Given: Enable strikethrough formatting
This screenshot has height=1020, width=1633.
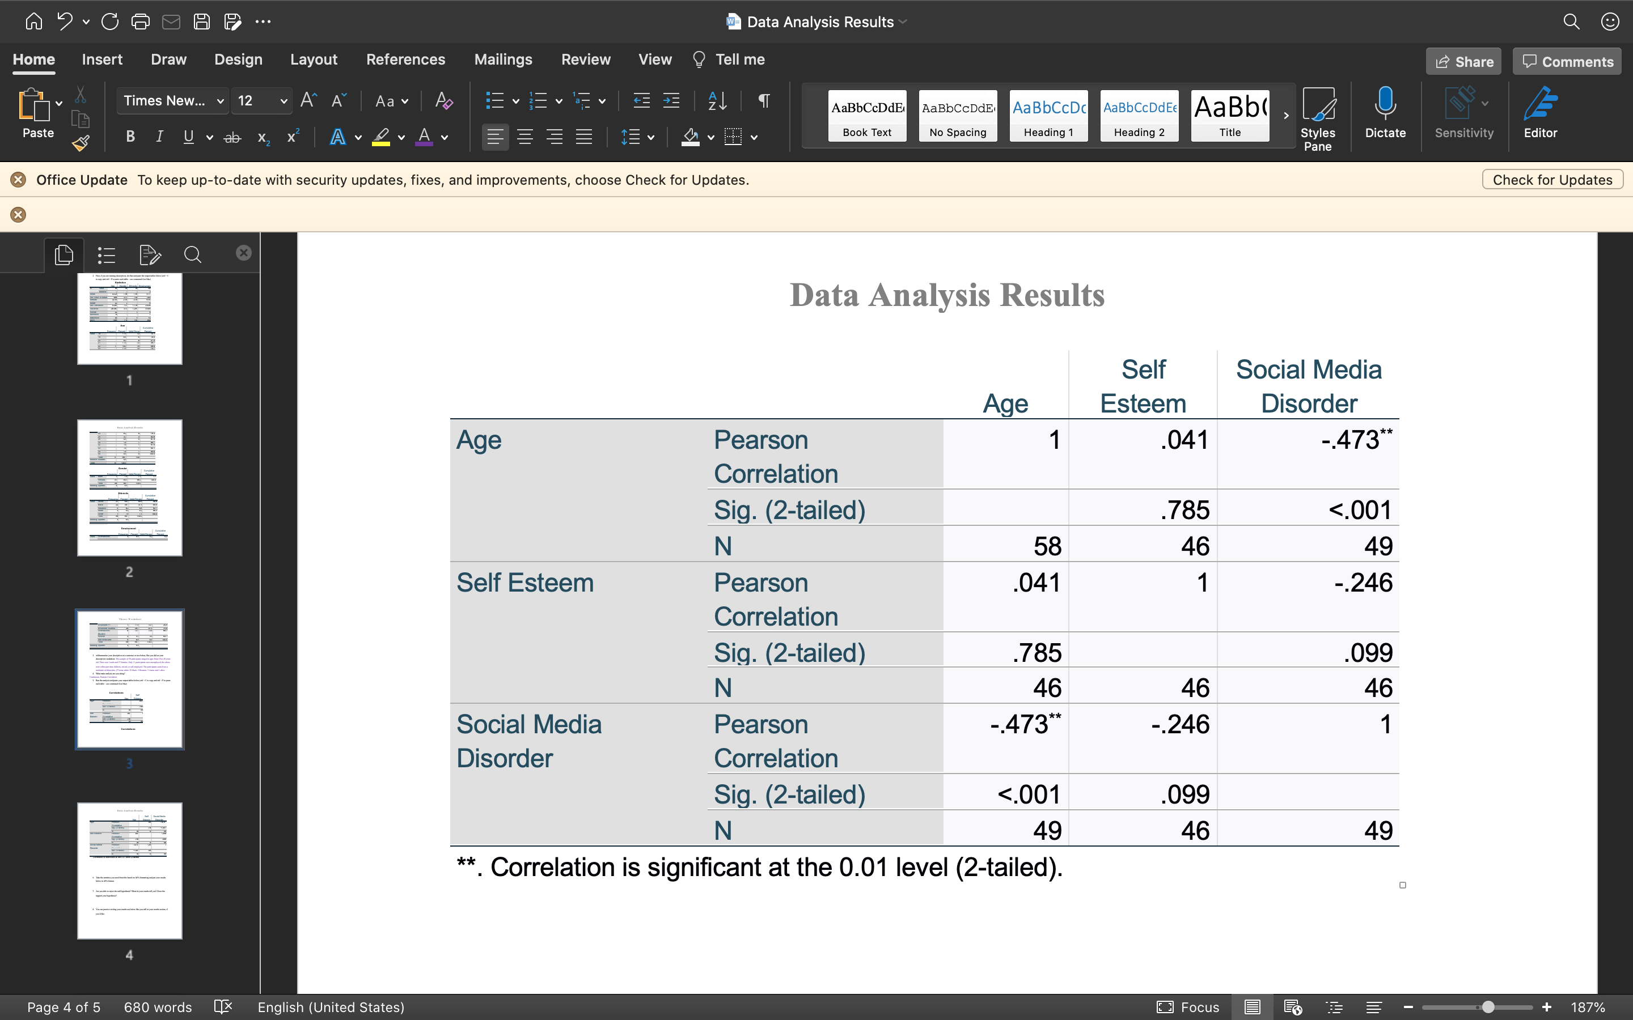Looking at the screenshot, I should point(232,137).
